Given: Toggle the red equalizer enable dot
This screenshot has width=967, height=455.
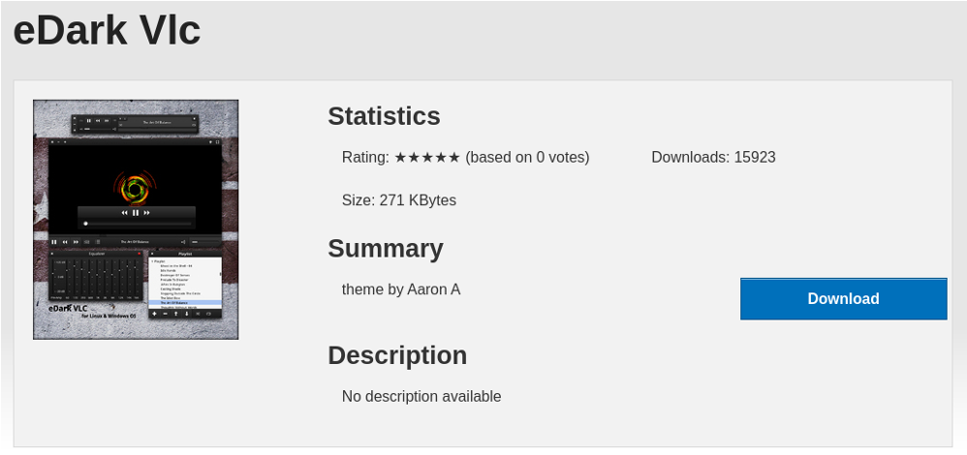Looking at the screenshot, I should 140,254.
